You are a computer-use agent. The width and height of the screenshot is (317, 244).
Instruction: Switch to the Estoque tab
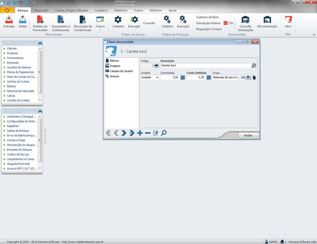[x=23, y=10]
